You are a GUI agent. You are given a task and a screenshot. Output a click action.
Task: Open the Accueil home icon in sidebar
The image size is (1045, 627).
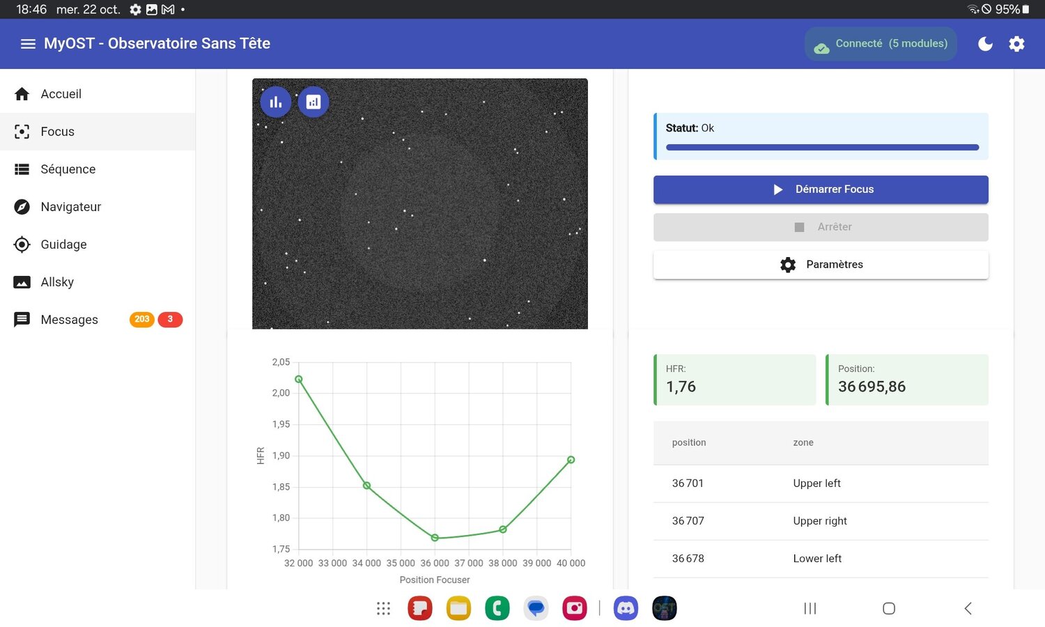(x=22, y=93)
